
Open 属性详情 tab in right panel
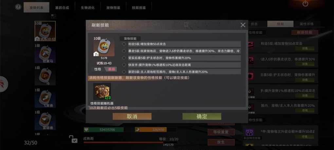[306, 24]
